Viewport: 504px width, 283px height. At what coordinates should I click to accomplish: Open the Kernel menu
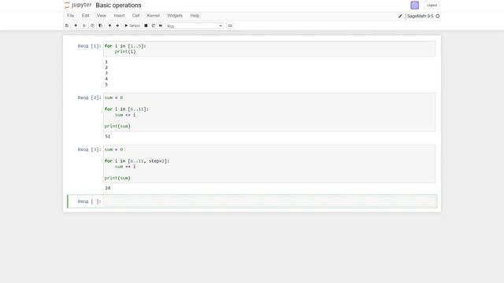click(x=154, y=16)
